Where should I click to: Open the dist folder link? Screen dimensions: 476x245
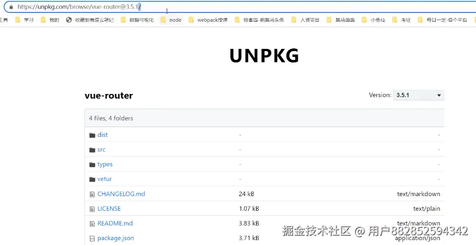point(102,135)
